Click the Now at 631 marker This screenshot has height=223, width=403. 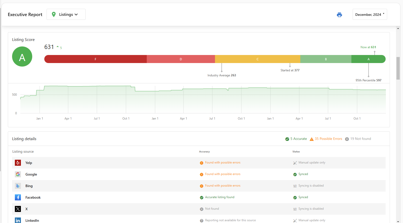(x=368, y=47)
